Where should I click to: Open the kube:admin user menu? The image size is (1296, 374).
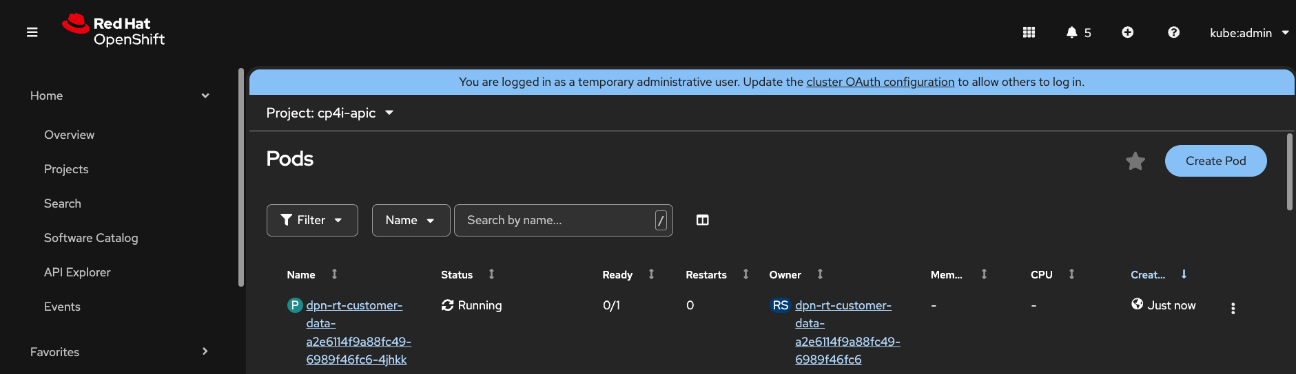point(1248,33)
